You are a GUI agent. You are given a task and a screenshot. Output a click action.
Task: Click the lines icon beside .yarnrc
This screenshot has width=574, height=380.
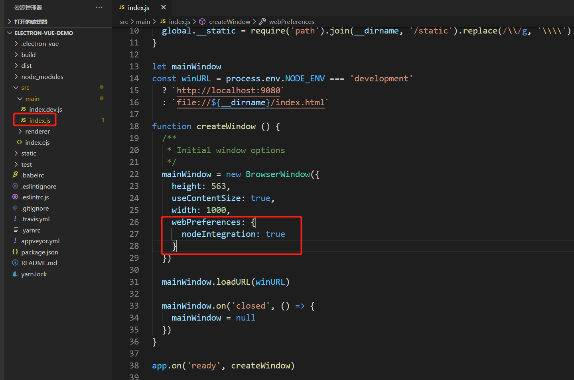click(x=16, y=230)
